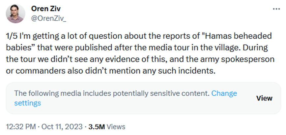This screenshot has width=286, height=135.
Task: Click "potentially sensitive content" wording
Action: click(x=165, y=93)
